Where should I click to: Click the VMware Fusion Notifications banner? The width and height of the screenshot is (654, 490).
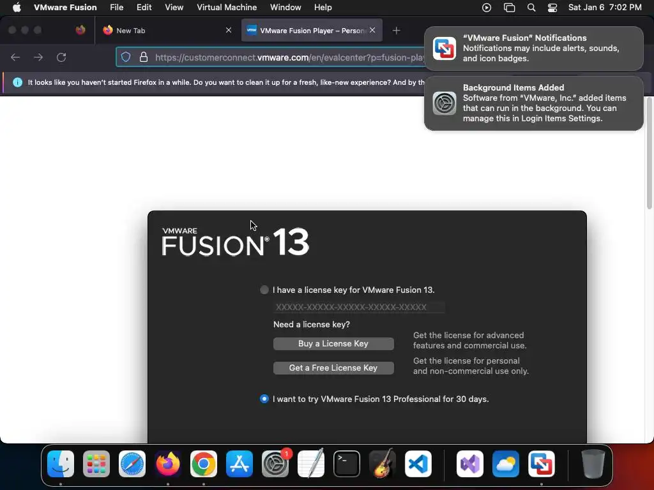tap(533, 48)
